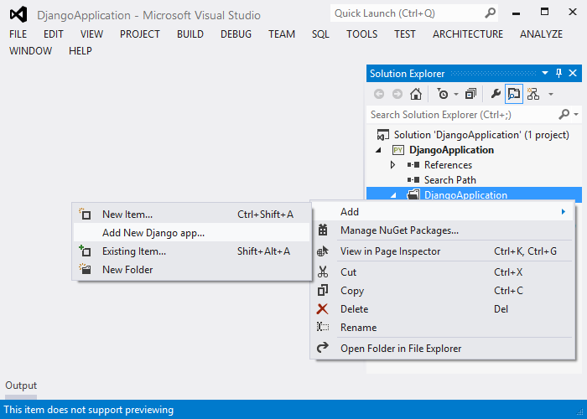Close the Solution Explorer panel
Image resolution: width=587 pixels, height=419 pixels.
coord(573,73)
